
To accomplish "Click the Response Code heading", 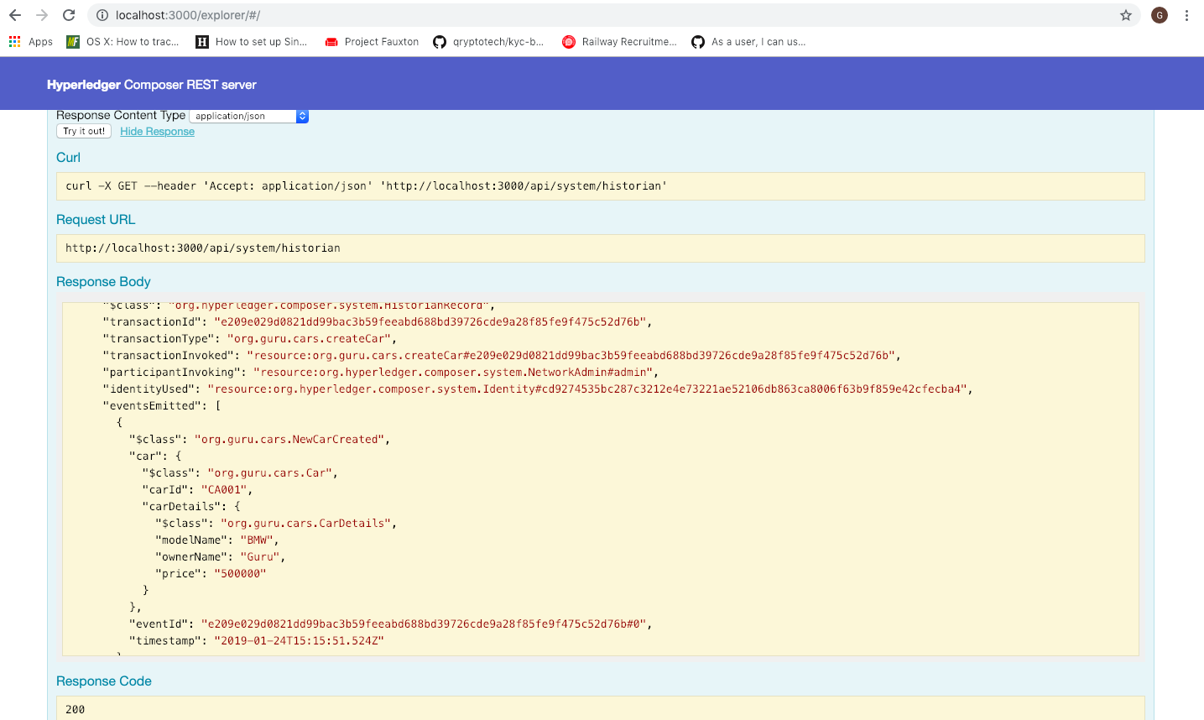I will (104, 681).
